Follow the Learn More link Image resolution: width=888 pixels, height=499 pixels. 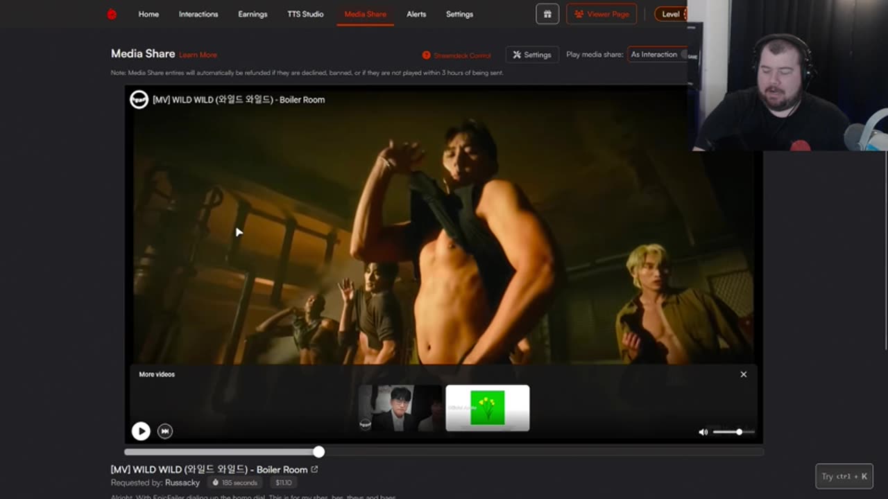click(198, 55)
